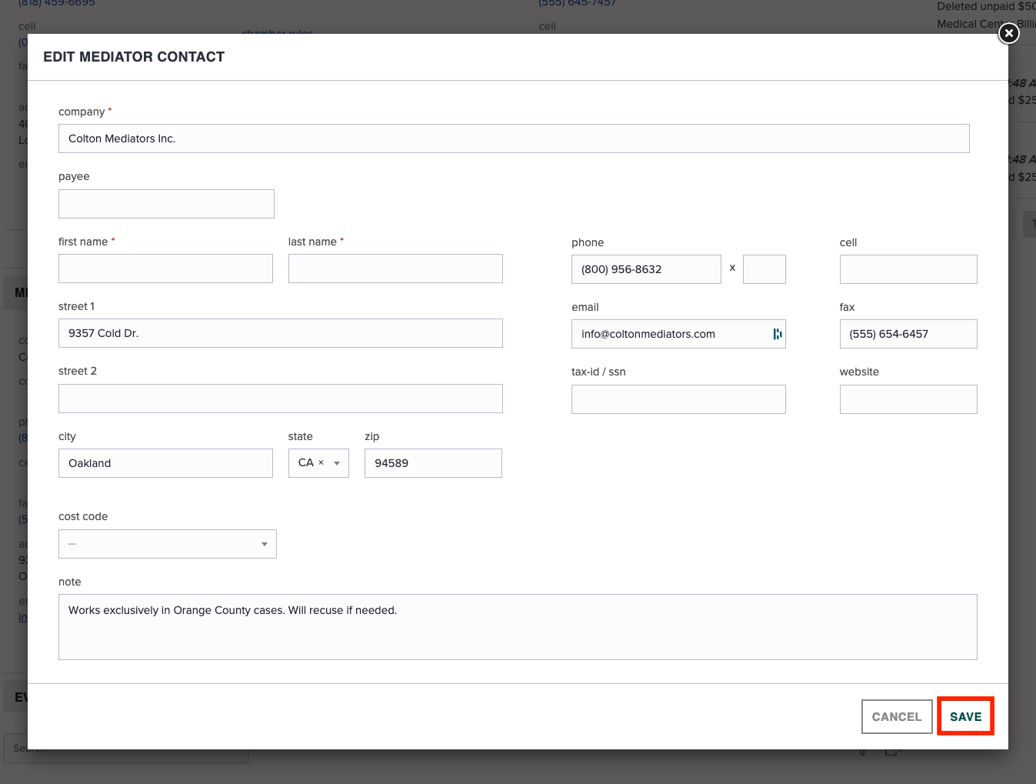This screenshot has height=784, width=1036.
Task: Select the website field
Action: pos(908,399)
